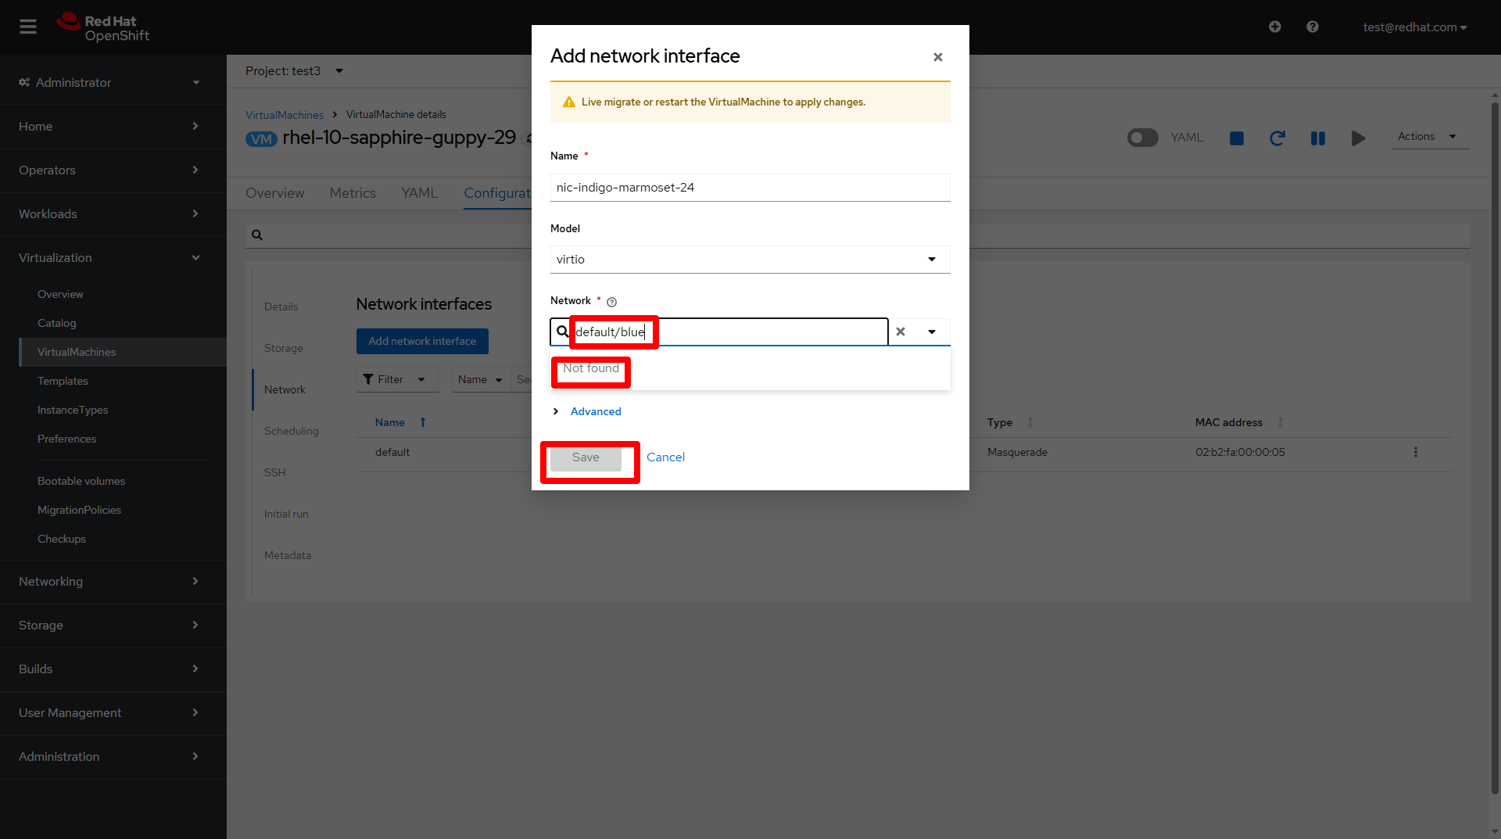
Task: Open the Actions dropdown
Action: (1428, 137)
